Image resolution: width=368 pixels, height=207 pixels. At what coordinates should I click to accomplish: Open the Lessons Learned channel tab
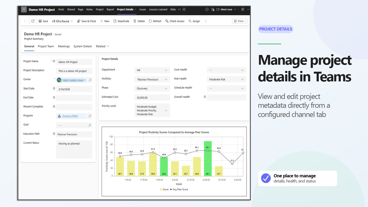coord(158,9)
